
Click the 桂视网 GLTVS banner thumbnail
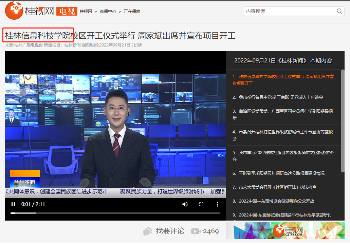[285, 231]
